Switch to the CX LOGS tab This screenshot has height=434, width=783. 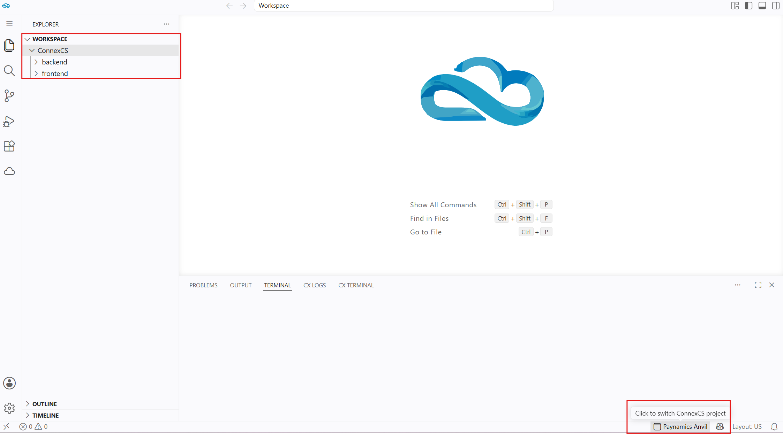pos(315,285)
